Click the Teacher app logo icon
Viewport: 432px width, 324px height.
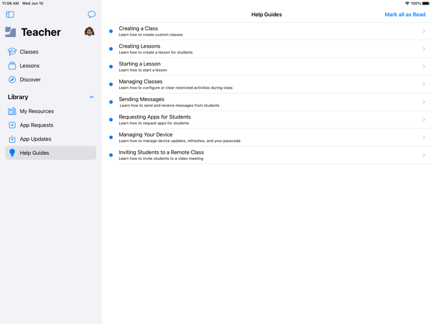10,32
